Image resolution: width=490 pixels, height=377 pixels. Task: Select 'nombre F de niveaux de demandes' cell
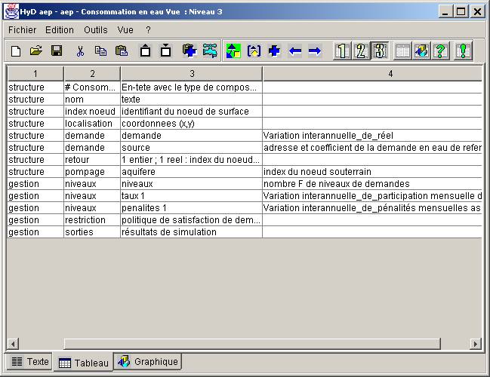[372, 184]
